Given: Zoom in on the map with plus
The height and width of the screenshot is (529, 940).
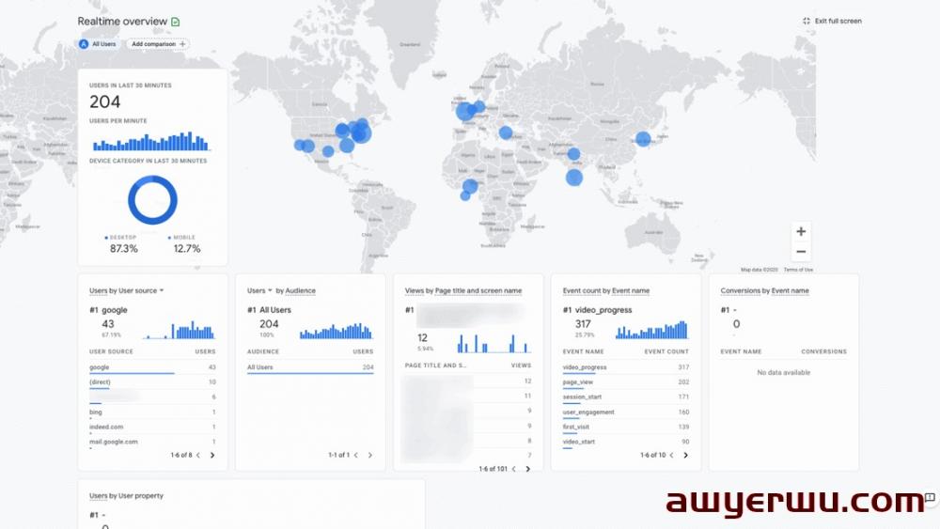Looking at the screenshot, I should point(801,231).
